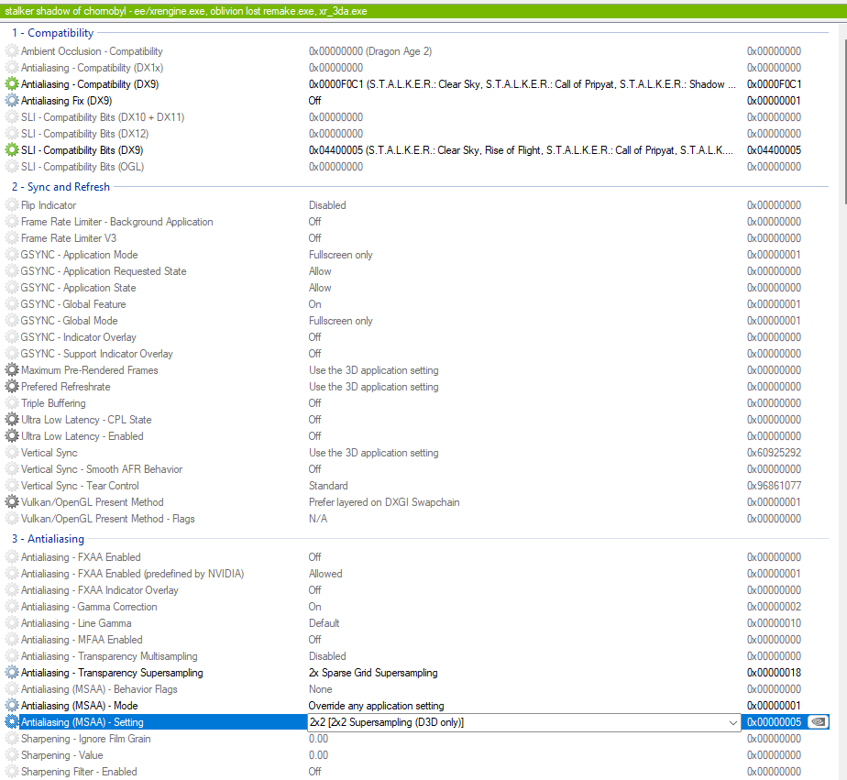Click the gear icon beside Antialiasing (MSAA) - Setting

pyautogui.click(x=12, y=722)
